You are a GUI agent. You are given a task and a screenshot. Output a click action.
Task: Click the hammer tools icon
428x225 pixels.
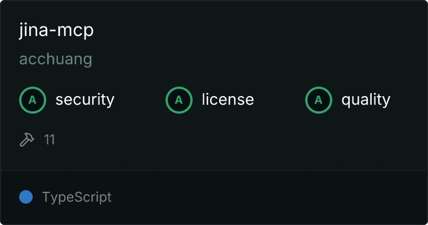click(27, 139)
